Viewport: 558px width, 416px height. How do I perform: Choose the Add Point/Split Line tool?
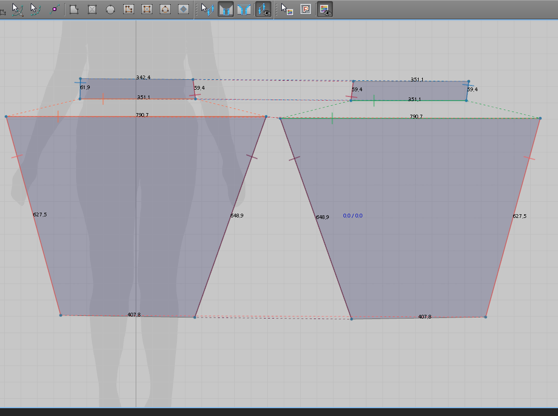(x=54, y=9)
